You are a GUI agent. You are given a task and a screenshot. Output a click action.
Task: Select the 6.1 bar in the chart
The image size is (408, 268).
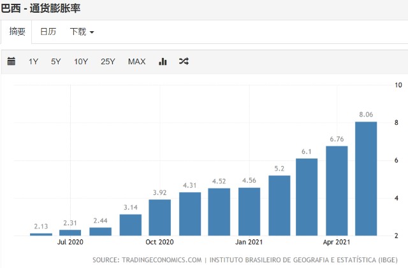[307, 197]
